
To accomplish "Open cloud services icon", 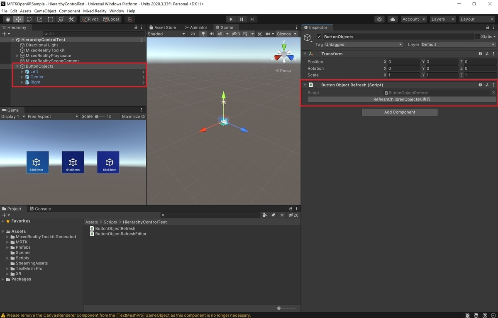I will click(392, 19).
